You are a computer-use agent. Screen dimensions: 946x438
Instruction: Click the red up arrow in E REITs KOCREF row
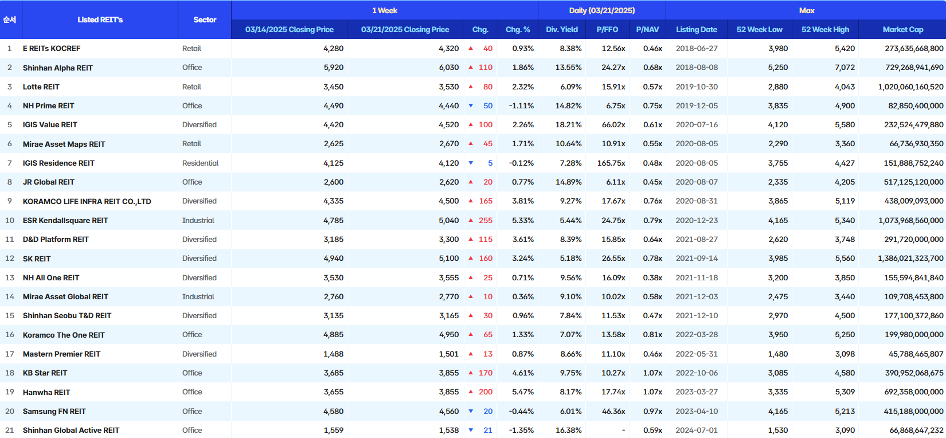click(x=471, y=49)
